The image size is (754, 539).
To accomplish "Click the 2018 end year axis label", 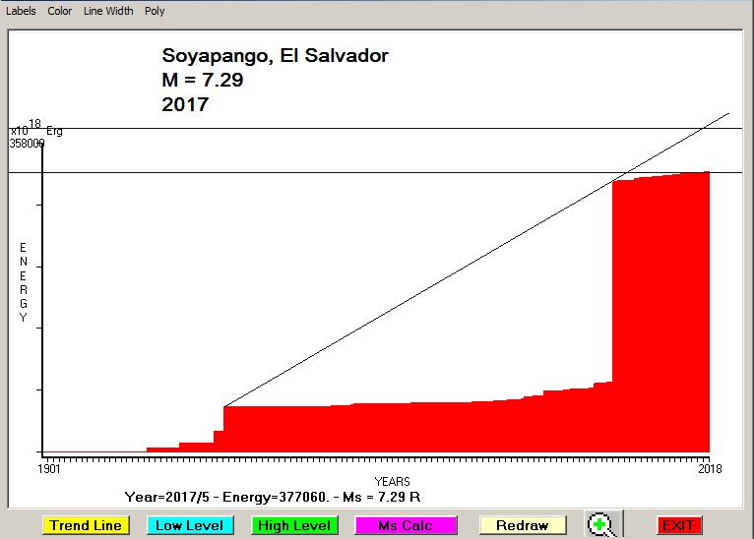I will click(709, 469).
